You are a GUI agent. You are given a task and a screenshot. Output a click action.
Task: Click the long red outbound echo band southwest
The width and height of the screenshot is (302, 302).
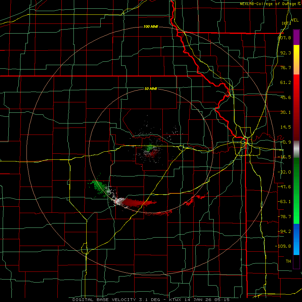click(x=139, y=203)
